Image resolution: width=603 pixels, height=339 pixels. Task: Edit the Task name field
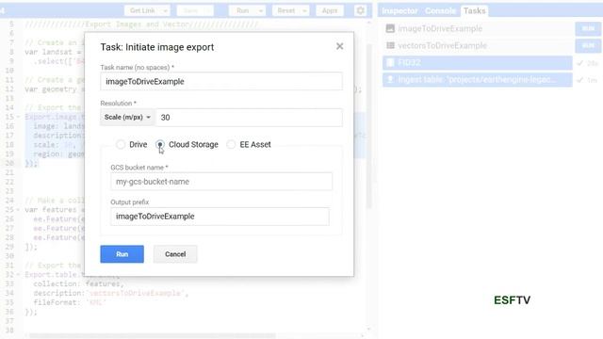tap(221, 82)
